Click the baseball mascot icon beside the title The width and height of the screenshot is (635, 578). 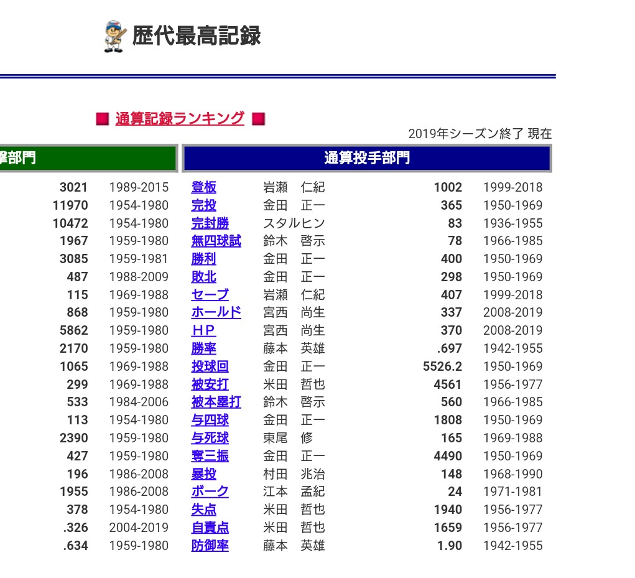point(115,37)
